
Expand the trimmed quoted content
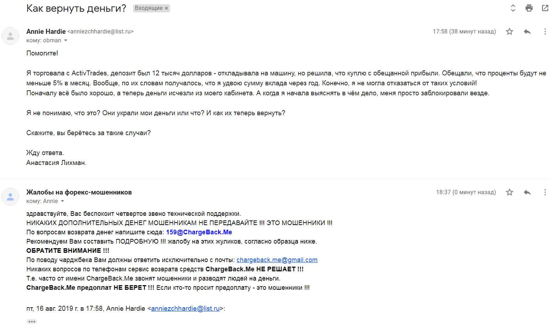point(32,321)
